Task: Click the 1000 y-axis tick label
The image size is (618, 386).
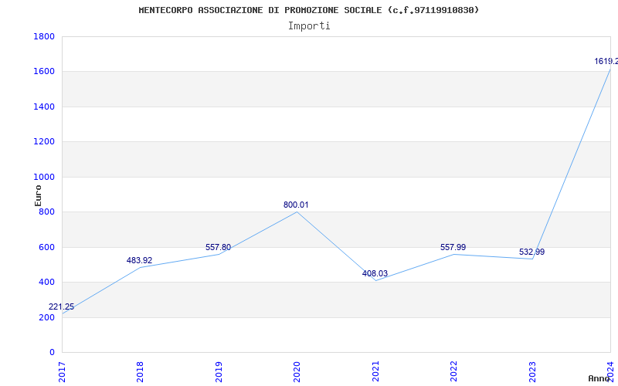Action: click(44, 177)
